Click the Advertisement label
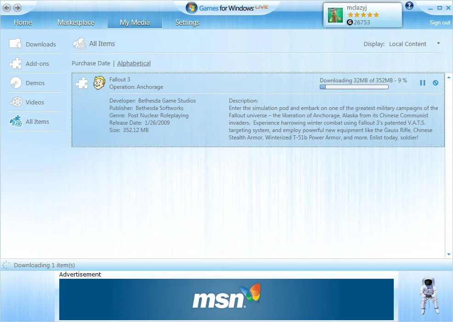Screen dimensions: 453x322 coord(80,275)
